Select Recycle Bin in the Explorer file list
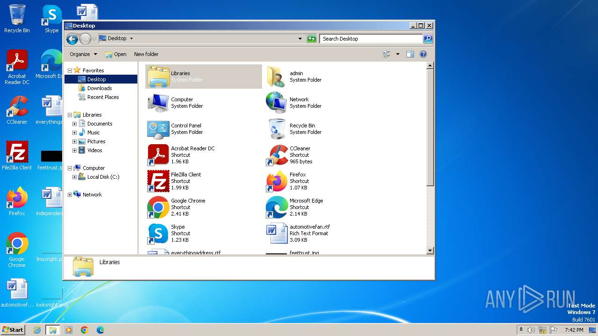Screen dimensions: 598x336 point(277,129)
